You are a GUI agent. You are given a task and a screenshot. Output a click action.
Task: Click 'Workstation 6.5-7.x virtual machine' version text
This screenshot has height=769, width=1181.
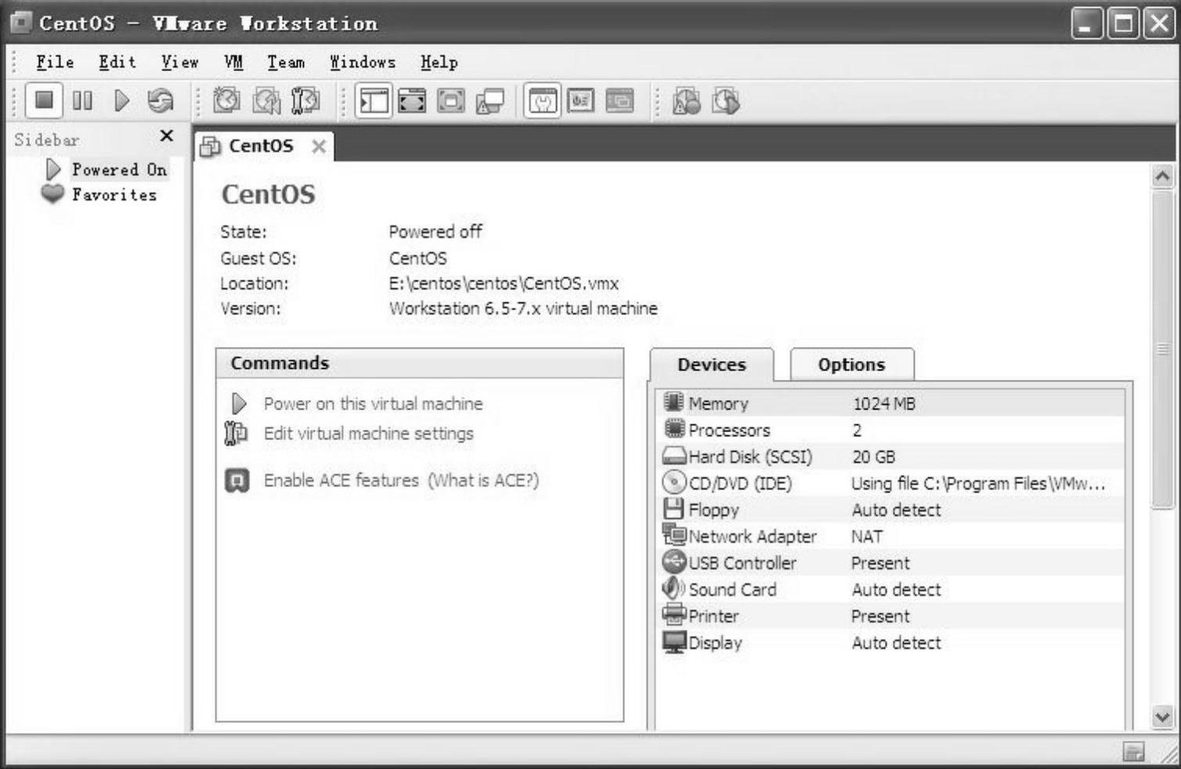pos(523,309)
